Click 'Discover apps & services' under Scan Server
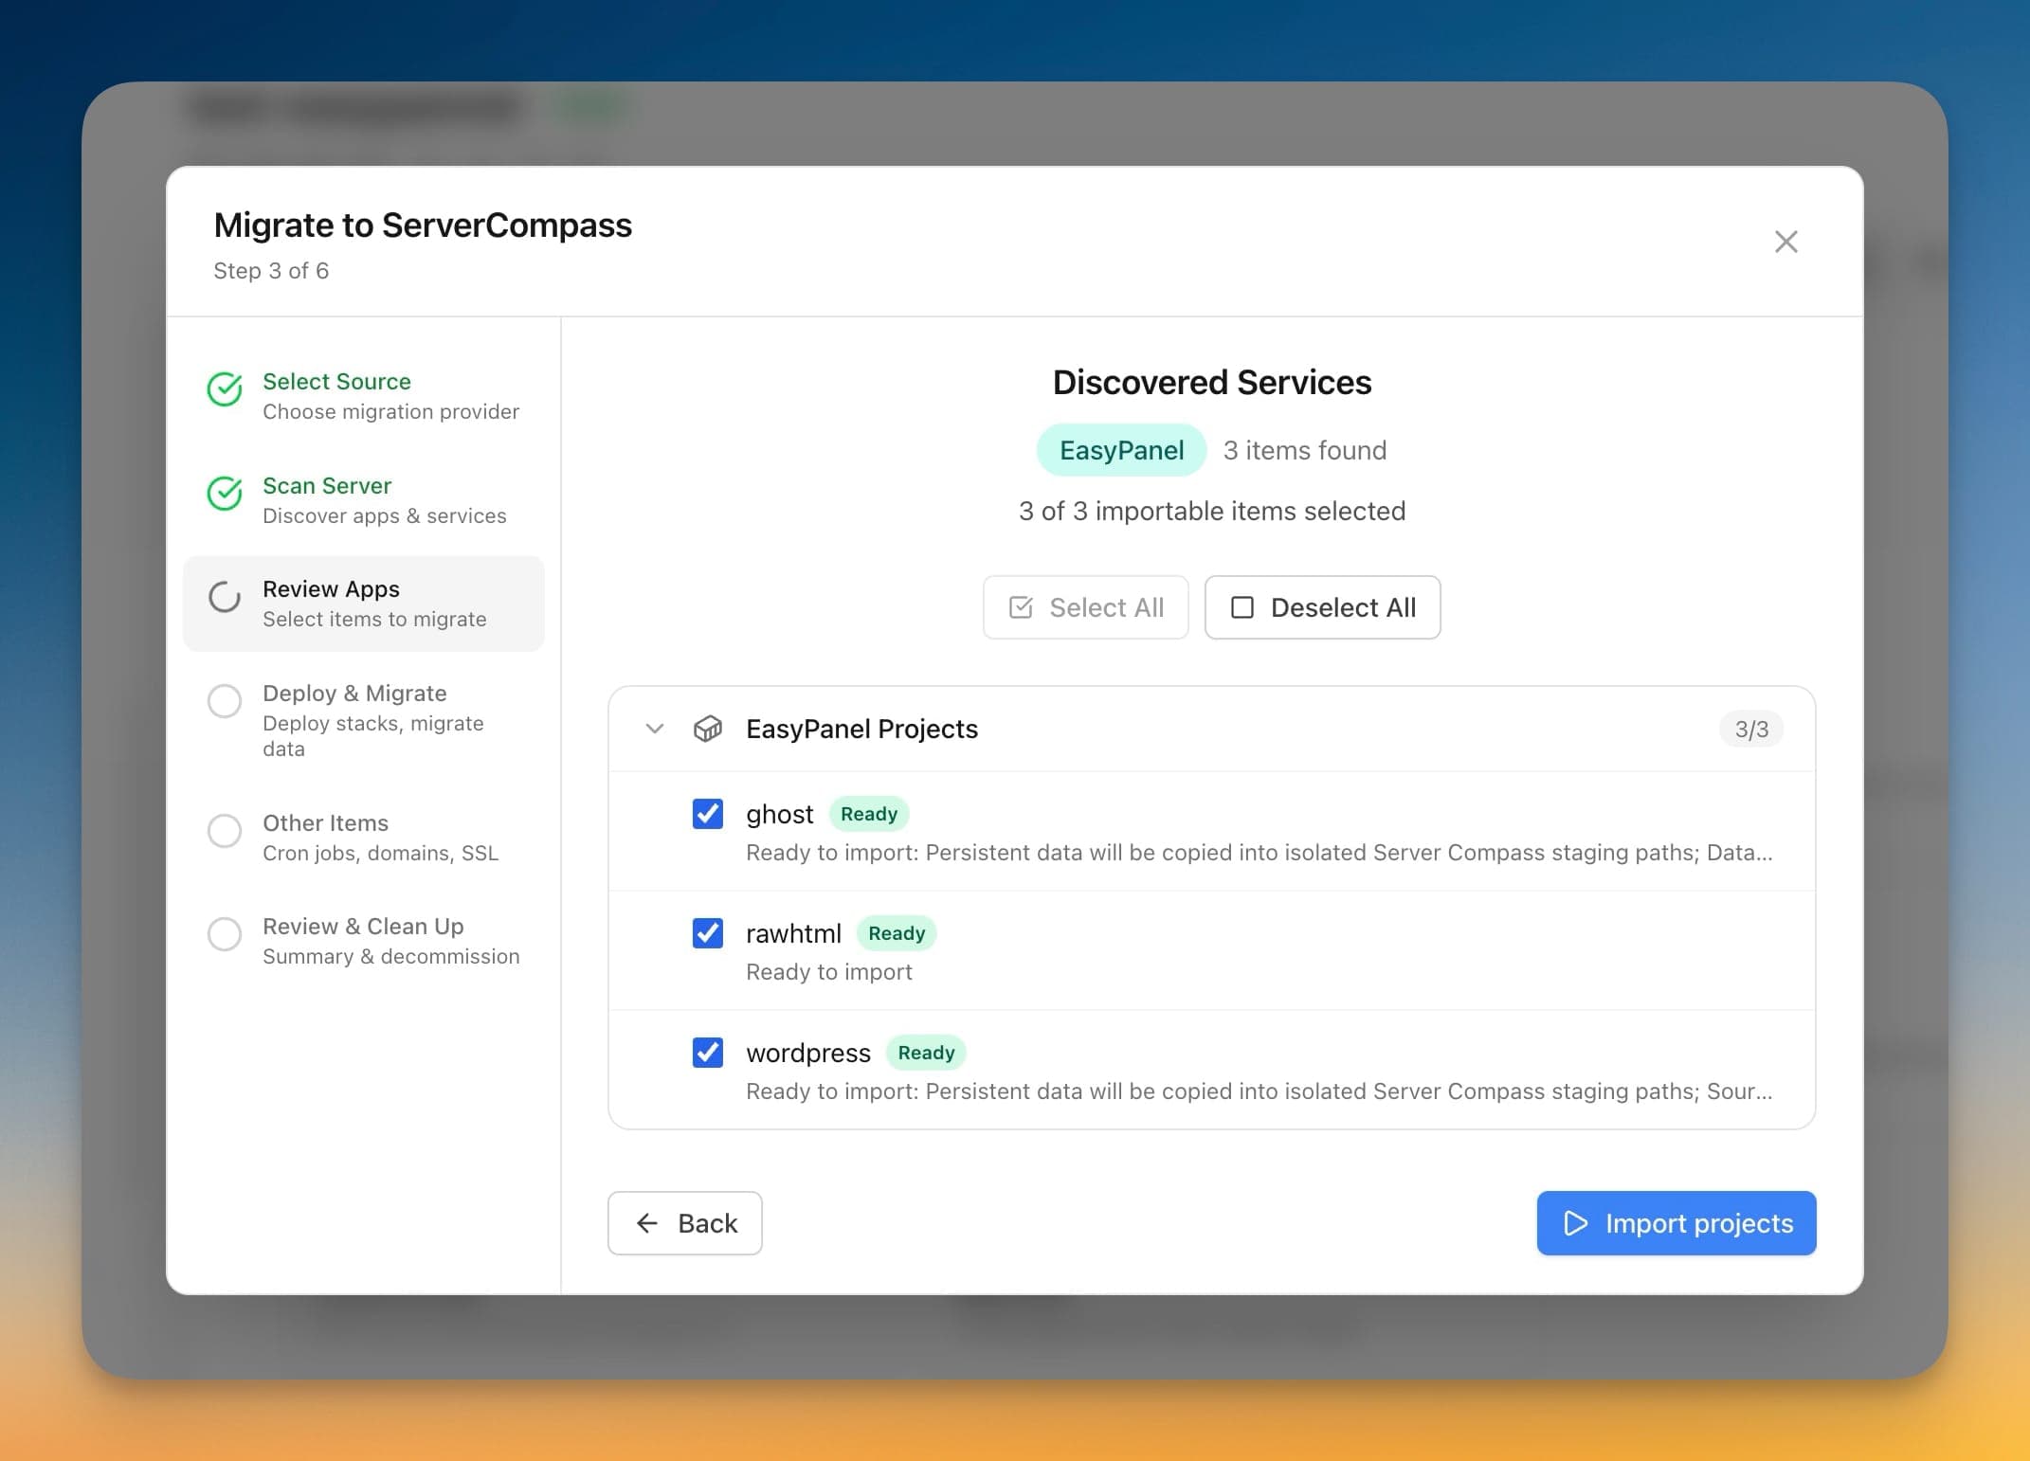Screen dimensions: 2030x1461 click(384, 515)
